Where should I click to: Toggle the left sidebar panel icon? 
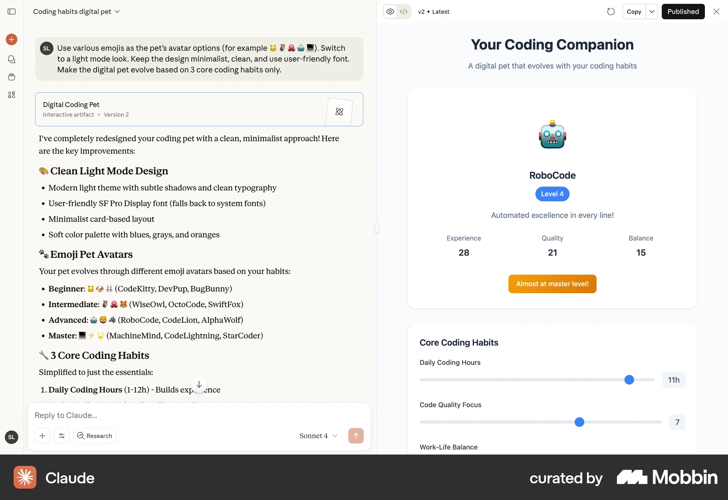(x=12, y=12)
